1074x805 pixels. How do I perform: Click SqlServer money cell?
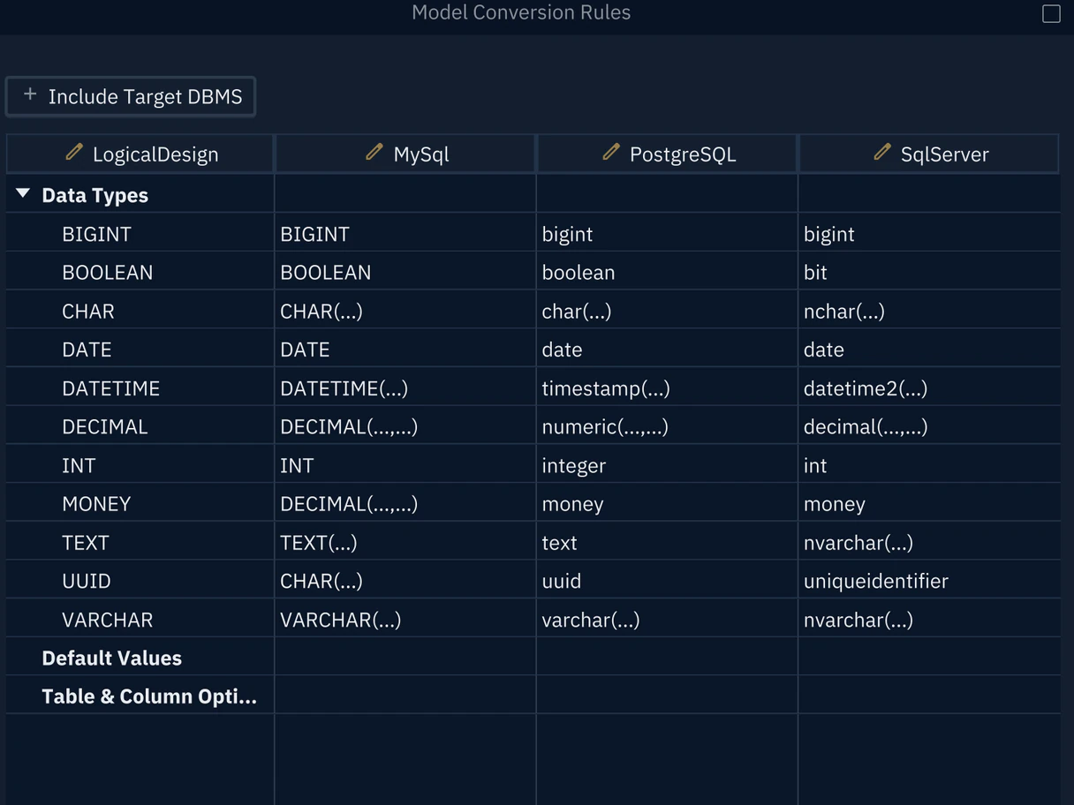click(x=929, y=504)
